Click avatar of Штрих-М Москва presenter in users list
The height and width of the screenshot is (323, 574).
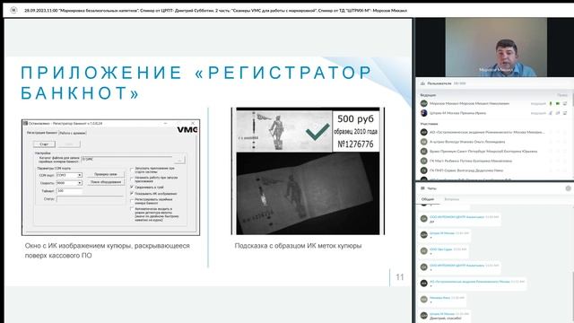click(x=424, y=113)
